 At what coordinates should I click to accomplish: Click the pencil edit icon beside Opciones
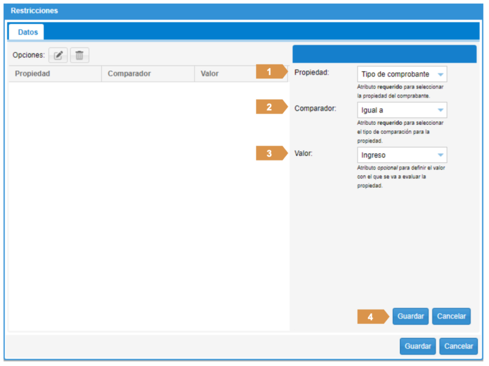point(58,55)
